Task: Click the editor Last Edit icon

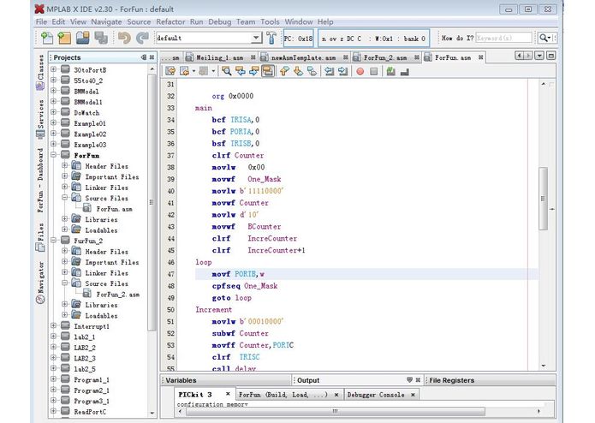Action: 170,71
